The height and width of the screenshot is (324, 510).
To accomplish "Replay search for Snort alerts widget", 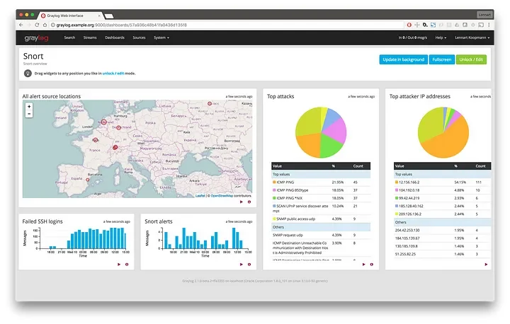I will point(242,265).
